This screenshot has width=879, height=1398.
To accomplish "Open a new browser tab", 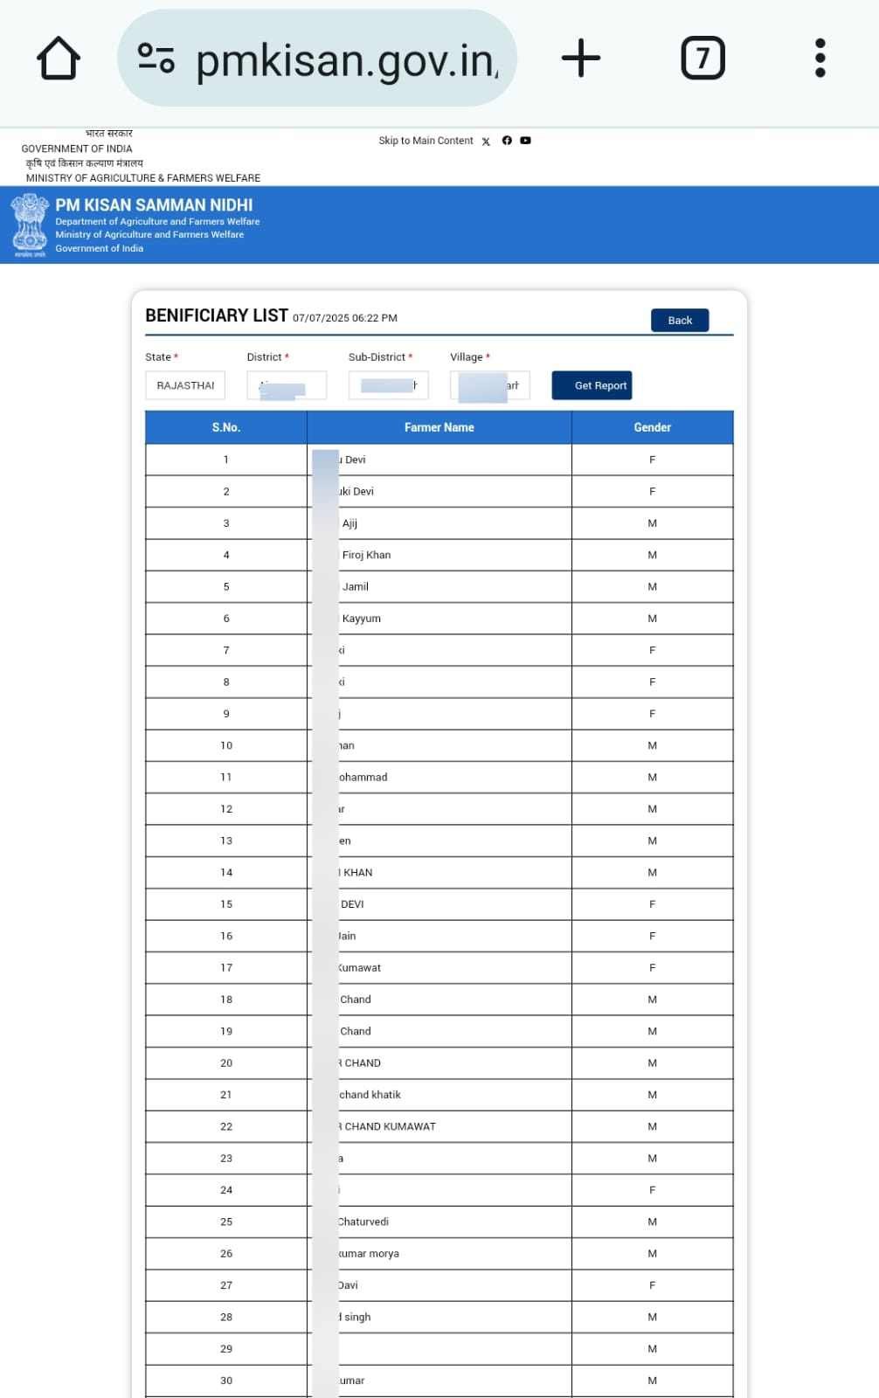I will click(580, 58).
